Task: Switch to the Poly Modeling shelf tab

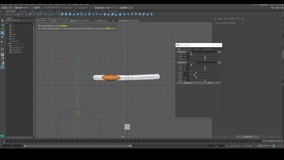Action: click(23, 11)
